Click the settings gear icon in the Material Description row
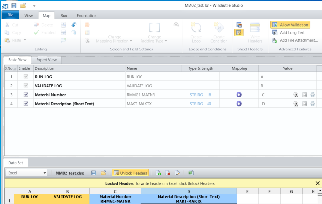Image resolution: width=322 pixels, height=204 pixels. [313, 103]
